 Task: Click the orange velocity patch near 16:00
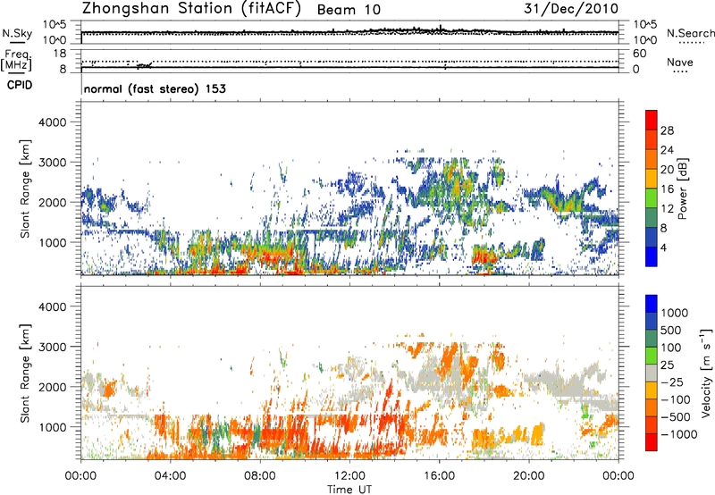pos(450,355)
